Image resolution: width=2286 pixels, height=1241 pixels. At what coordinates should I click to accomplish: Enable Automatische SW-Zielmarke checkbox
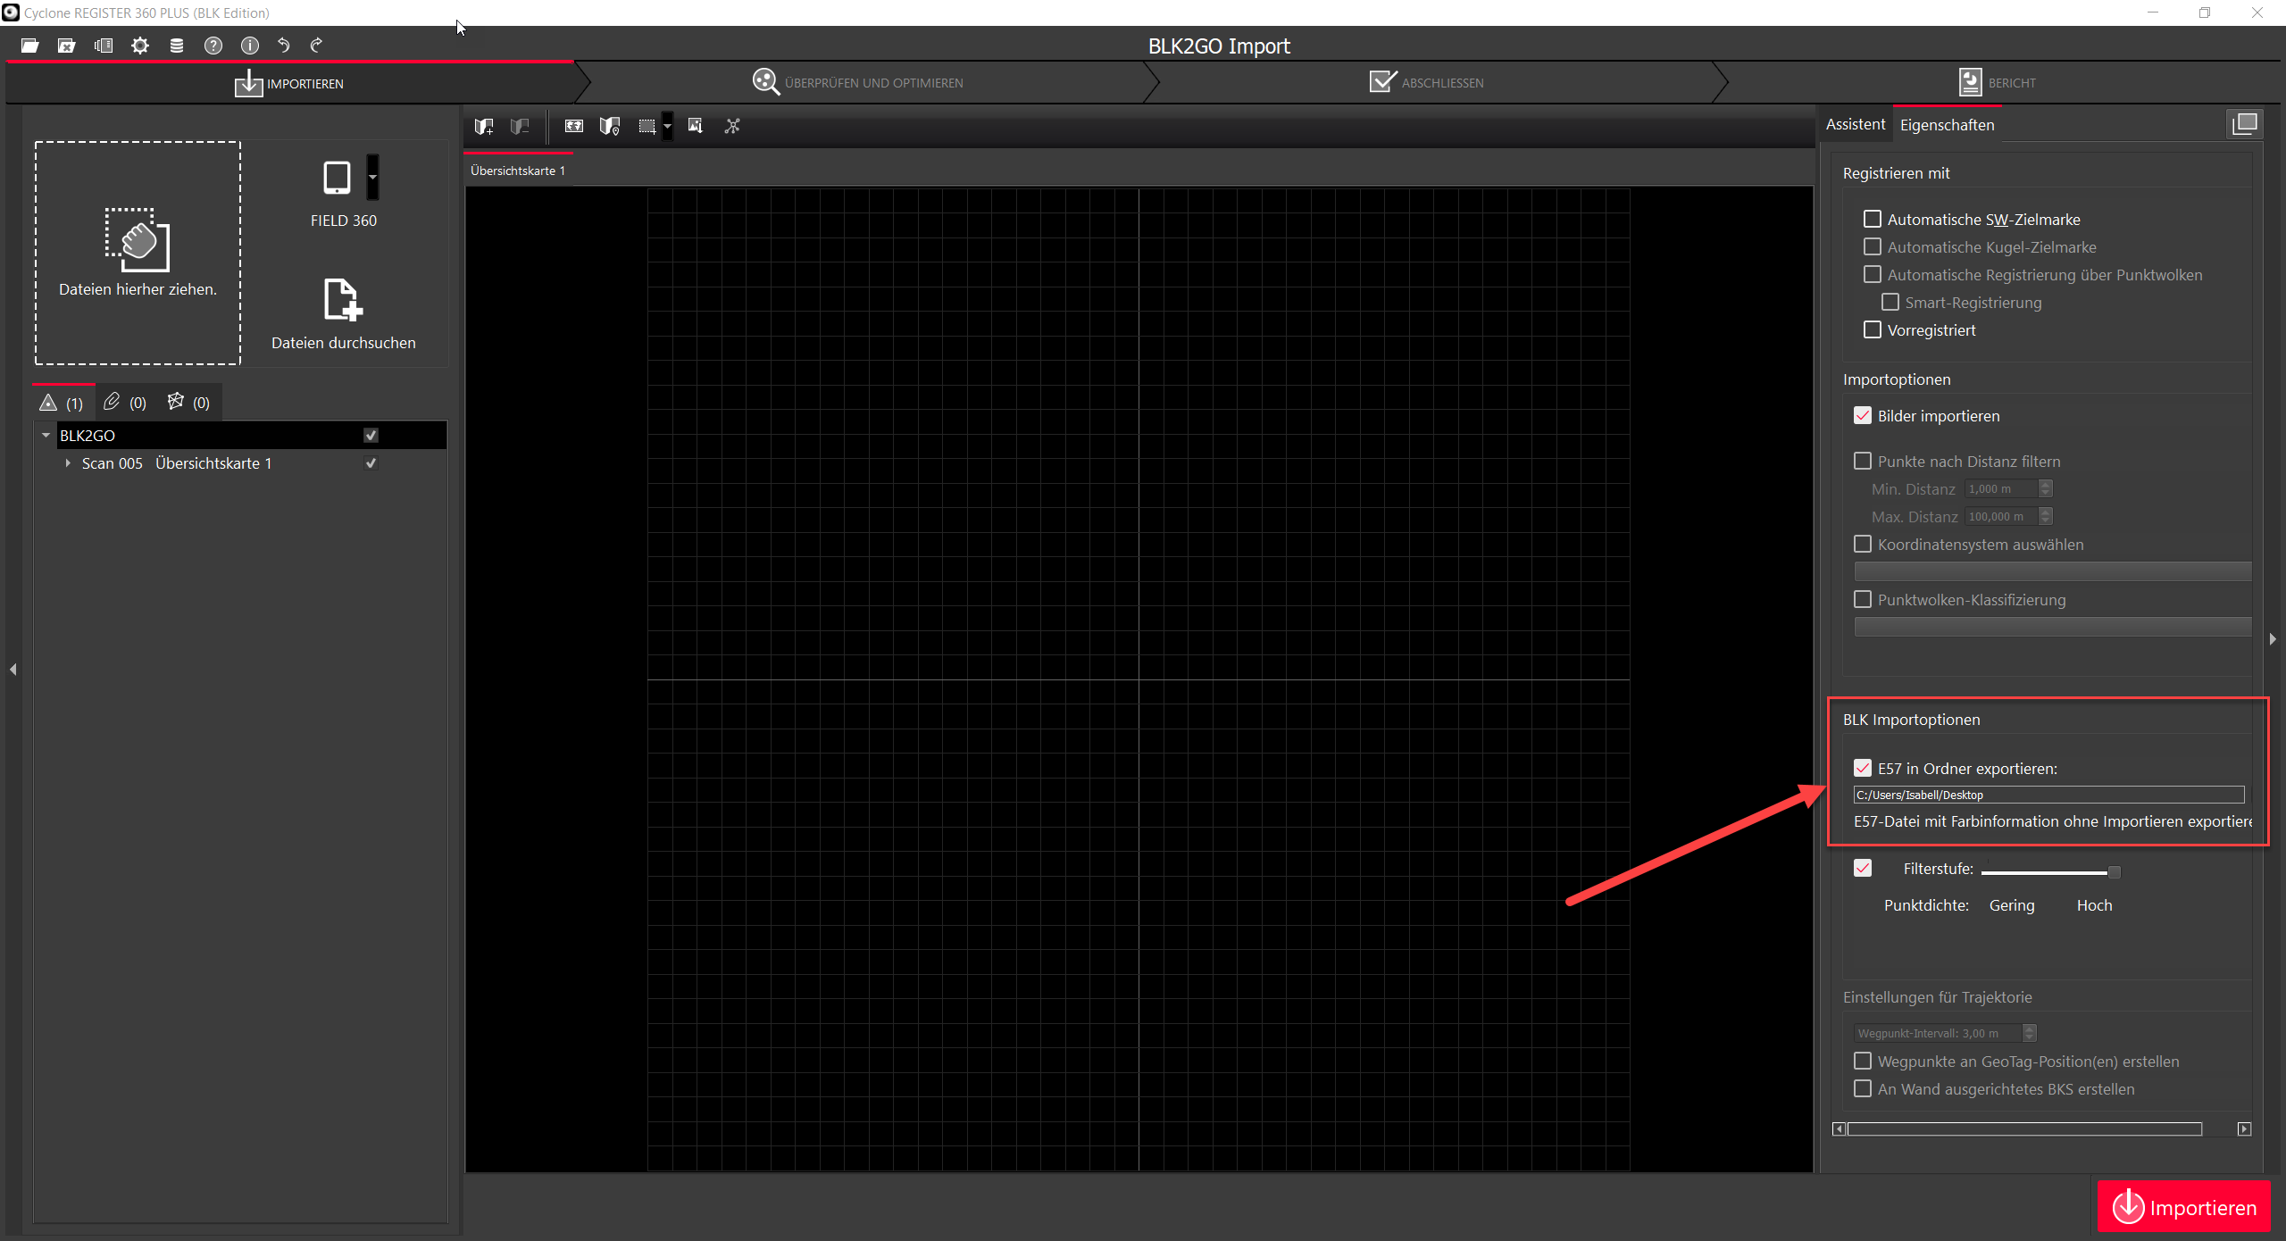[x=1873, y=219]
